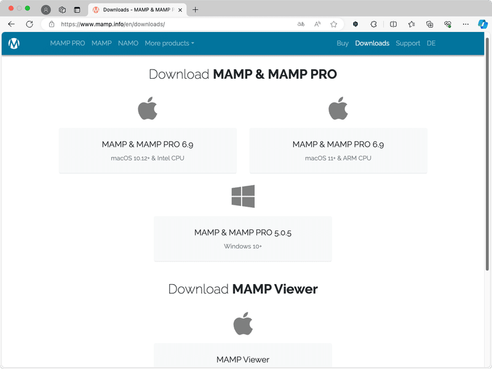This screenshot has height=369, width=492.
Task: Expand the More products dropdown
Action: pyautogui.click(x=170, y=43)
